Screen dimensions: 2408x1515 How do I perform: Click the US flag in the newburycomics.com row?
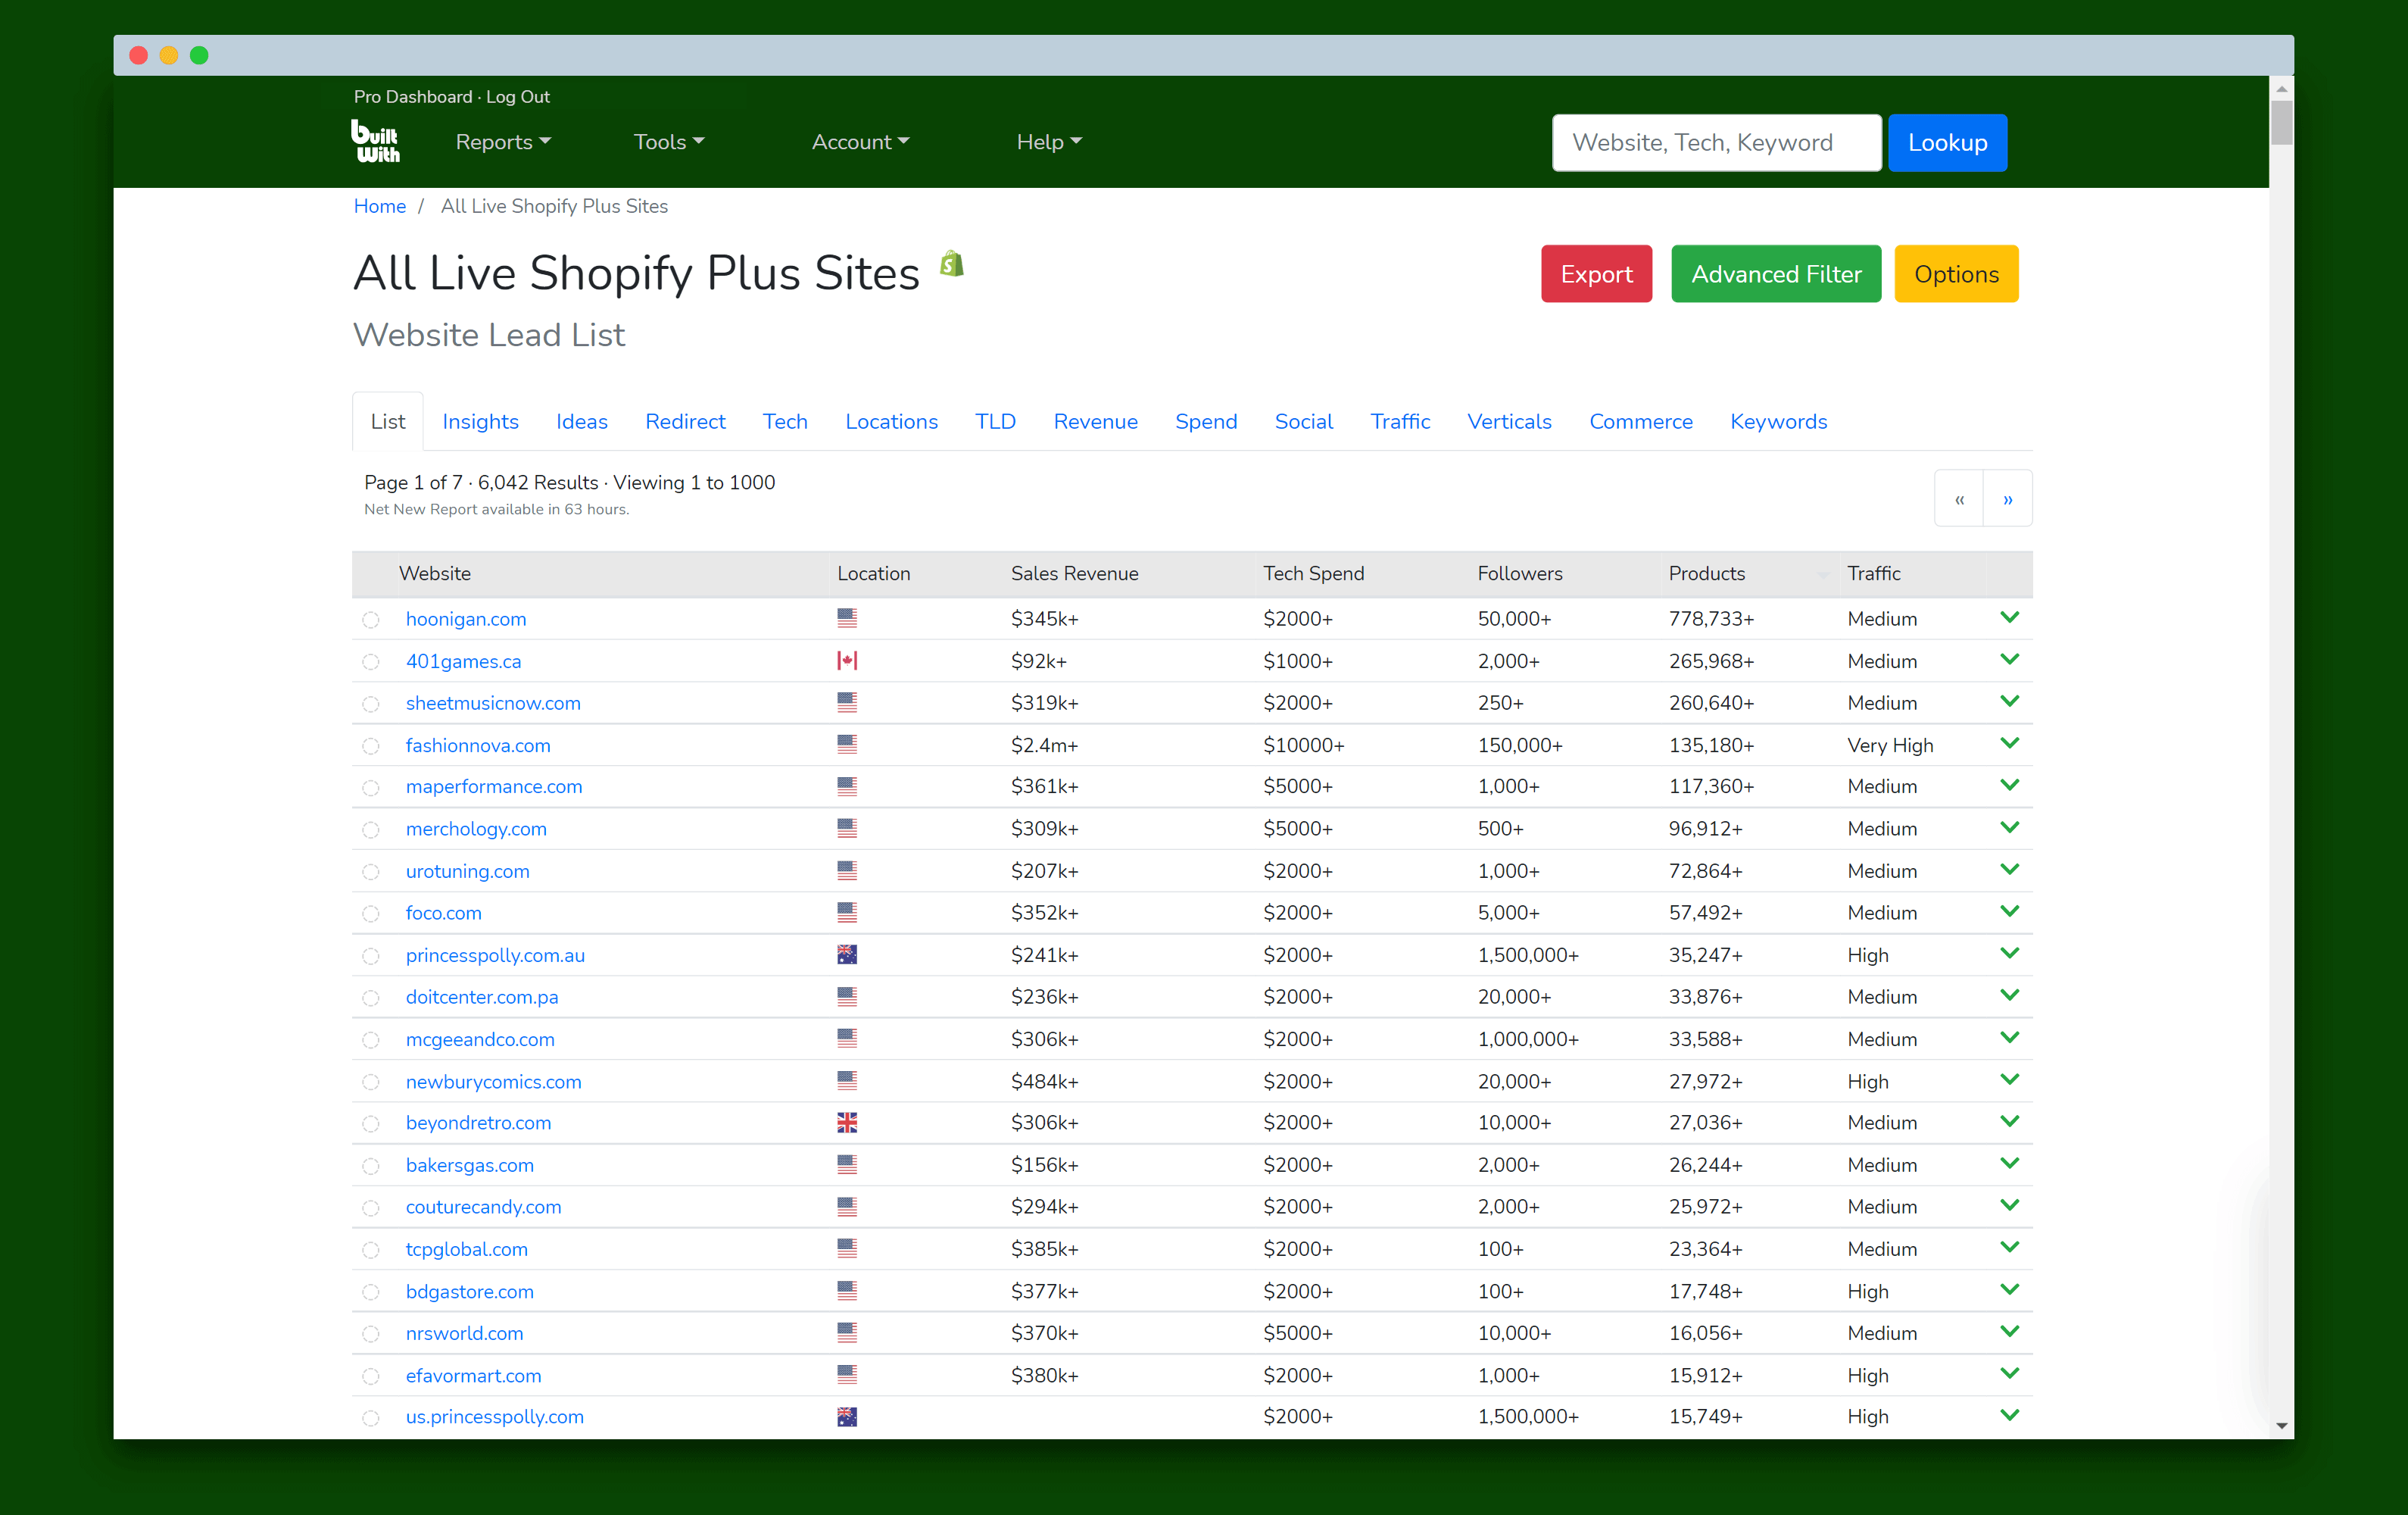point(847,1081)
